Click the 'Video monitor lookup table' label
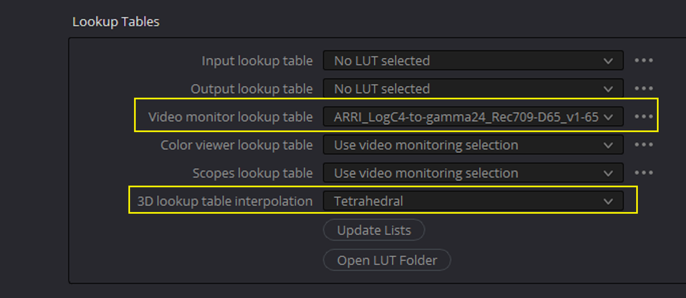The image size is (686, 298). tap(230, 117)
